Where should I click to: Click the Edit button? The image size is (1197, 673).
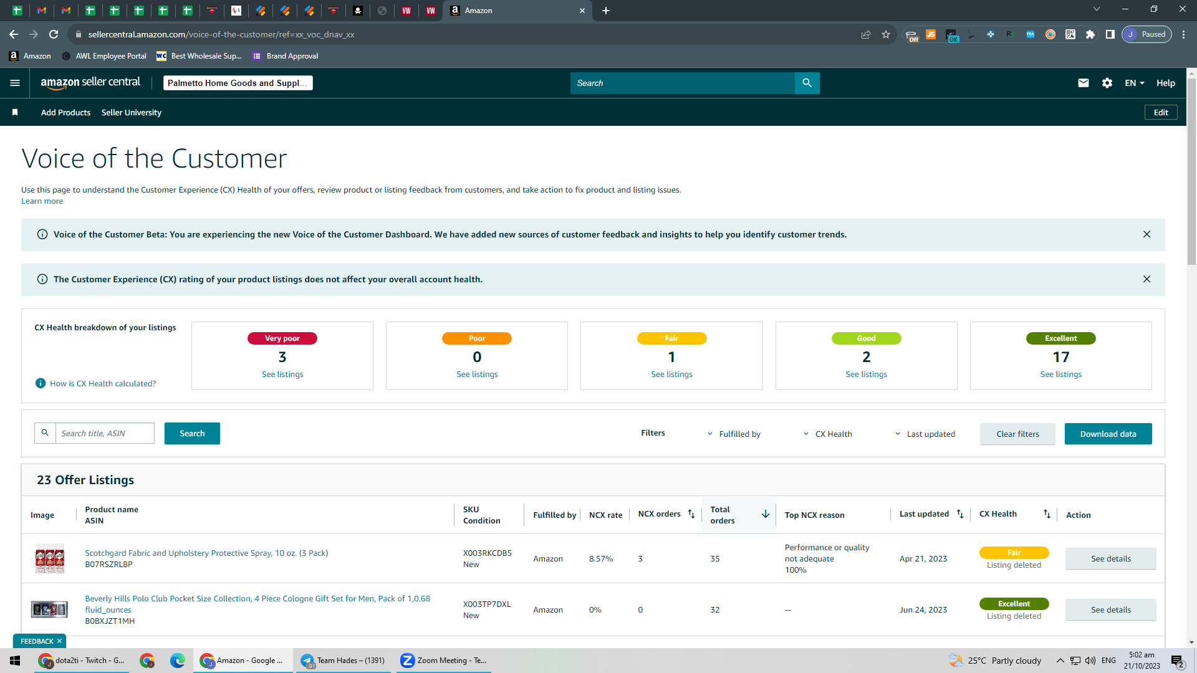click(1161, 112)
